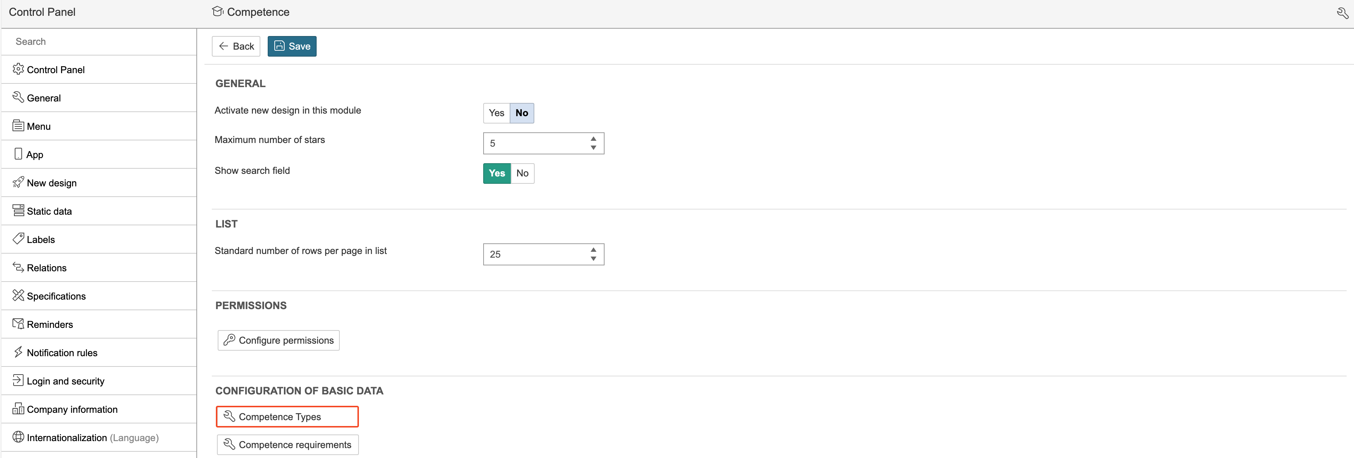1354x458 pixels.
Task: Open the Static data menu item
Action: (49, 211)
